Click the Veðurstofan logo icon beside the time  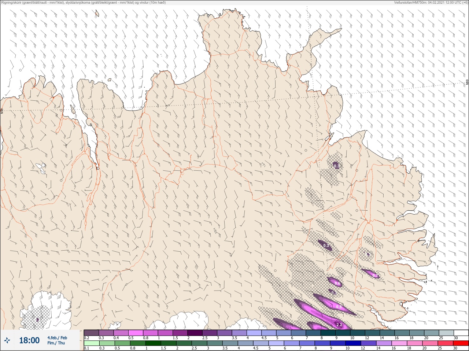(x=7, y=340)
